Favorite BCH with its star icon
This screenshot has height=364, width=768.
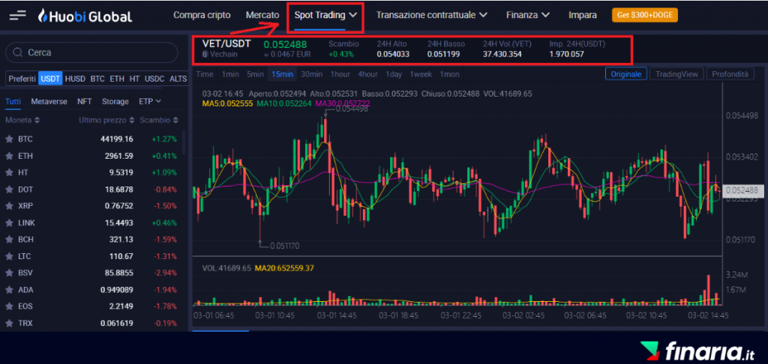9,239
